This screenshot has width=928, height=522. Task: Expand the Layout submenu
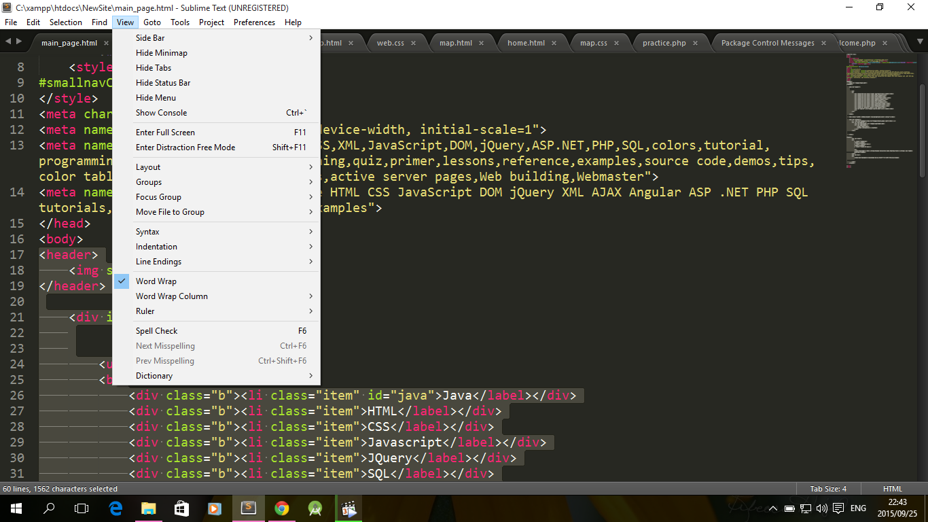pyautogui.click(x=216, y=167)
